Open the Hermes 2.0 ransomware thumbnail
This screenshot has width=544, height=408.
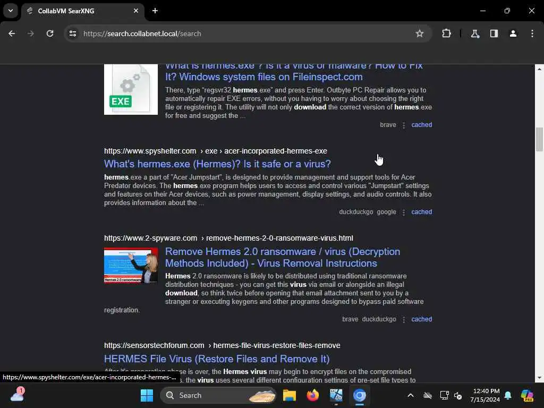coord(131,266)
